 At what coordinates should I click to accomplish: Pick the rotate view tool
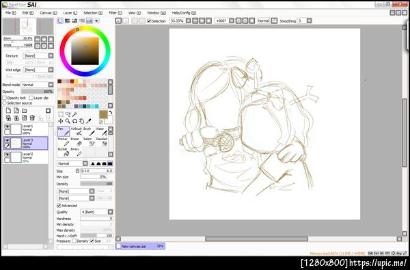[74, 121]
